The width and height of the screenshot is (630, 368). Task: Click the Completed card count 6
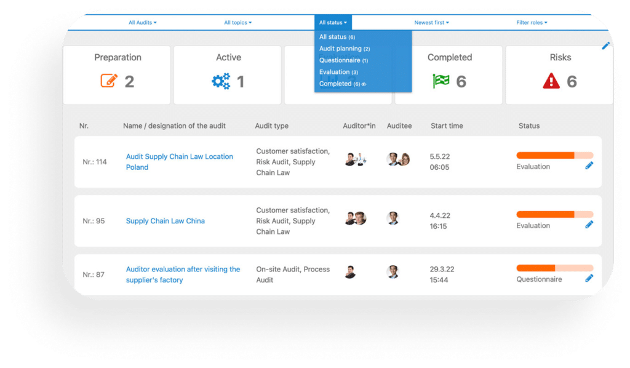click(461, 82)
